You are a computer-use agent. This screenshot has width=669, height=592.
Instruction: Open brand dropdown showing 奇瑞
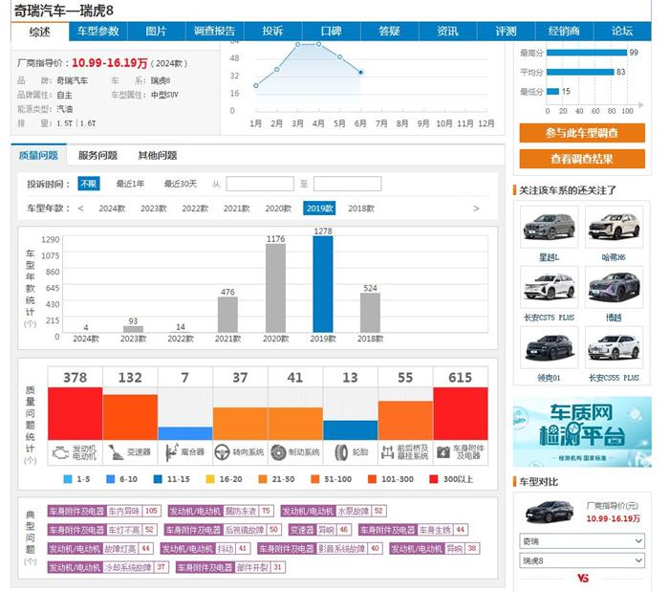(582, 540)
